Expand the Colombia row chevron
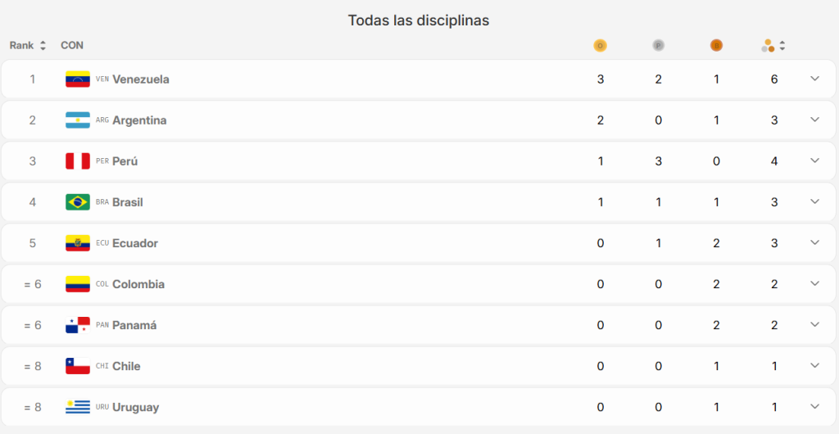 pos(814,283)
